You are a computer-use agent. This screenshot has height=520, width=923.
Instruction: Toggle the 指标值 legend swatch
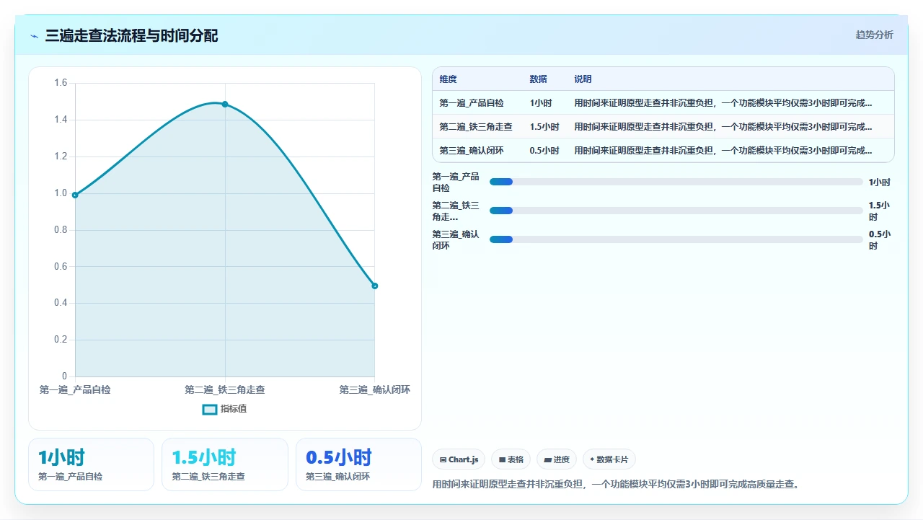[x=209, y=409]
